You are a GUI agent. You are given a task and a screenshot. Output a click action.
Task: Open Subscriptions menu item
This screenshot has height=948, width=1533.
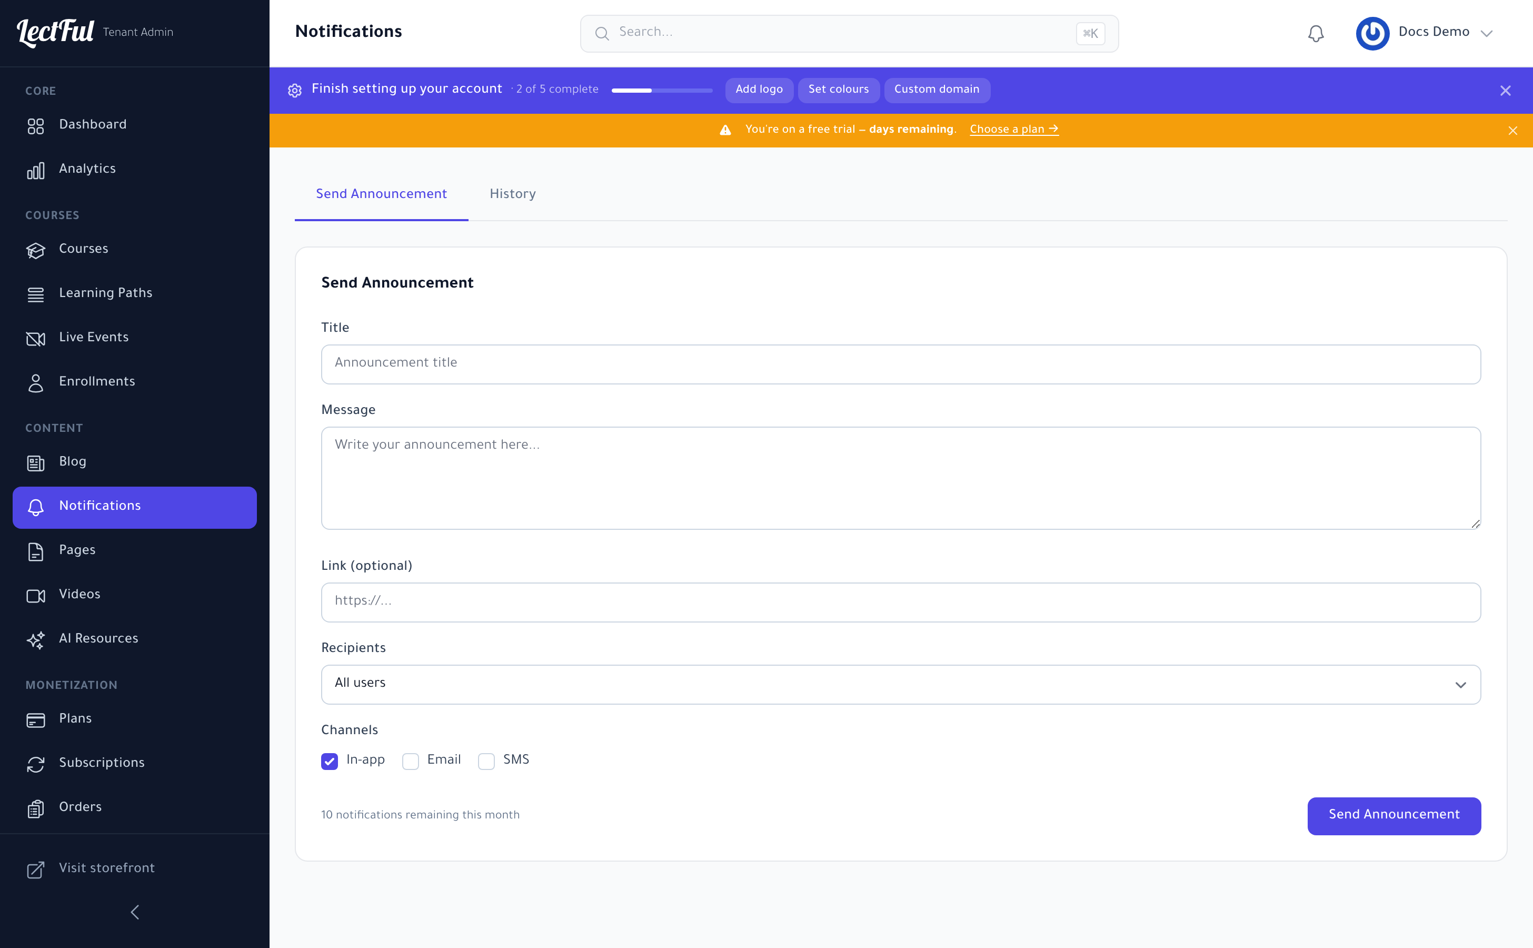point(134,764)
